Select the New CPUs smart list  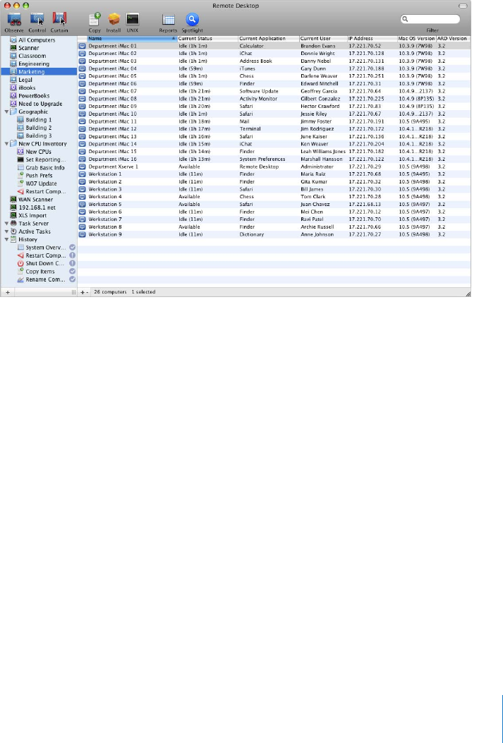point(39,152)
